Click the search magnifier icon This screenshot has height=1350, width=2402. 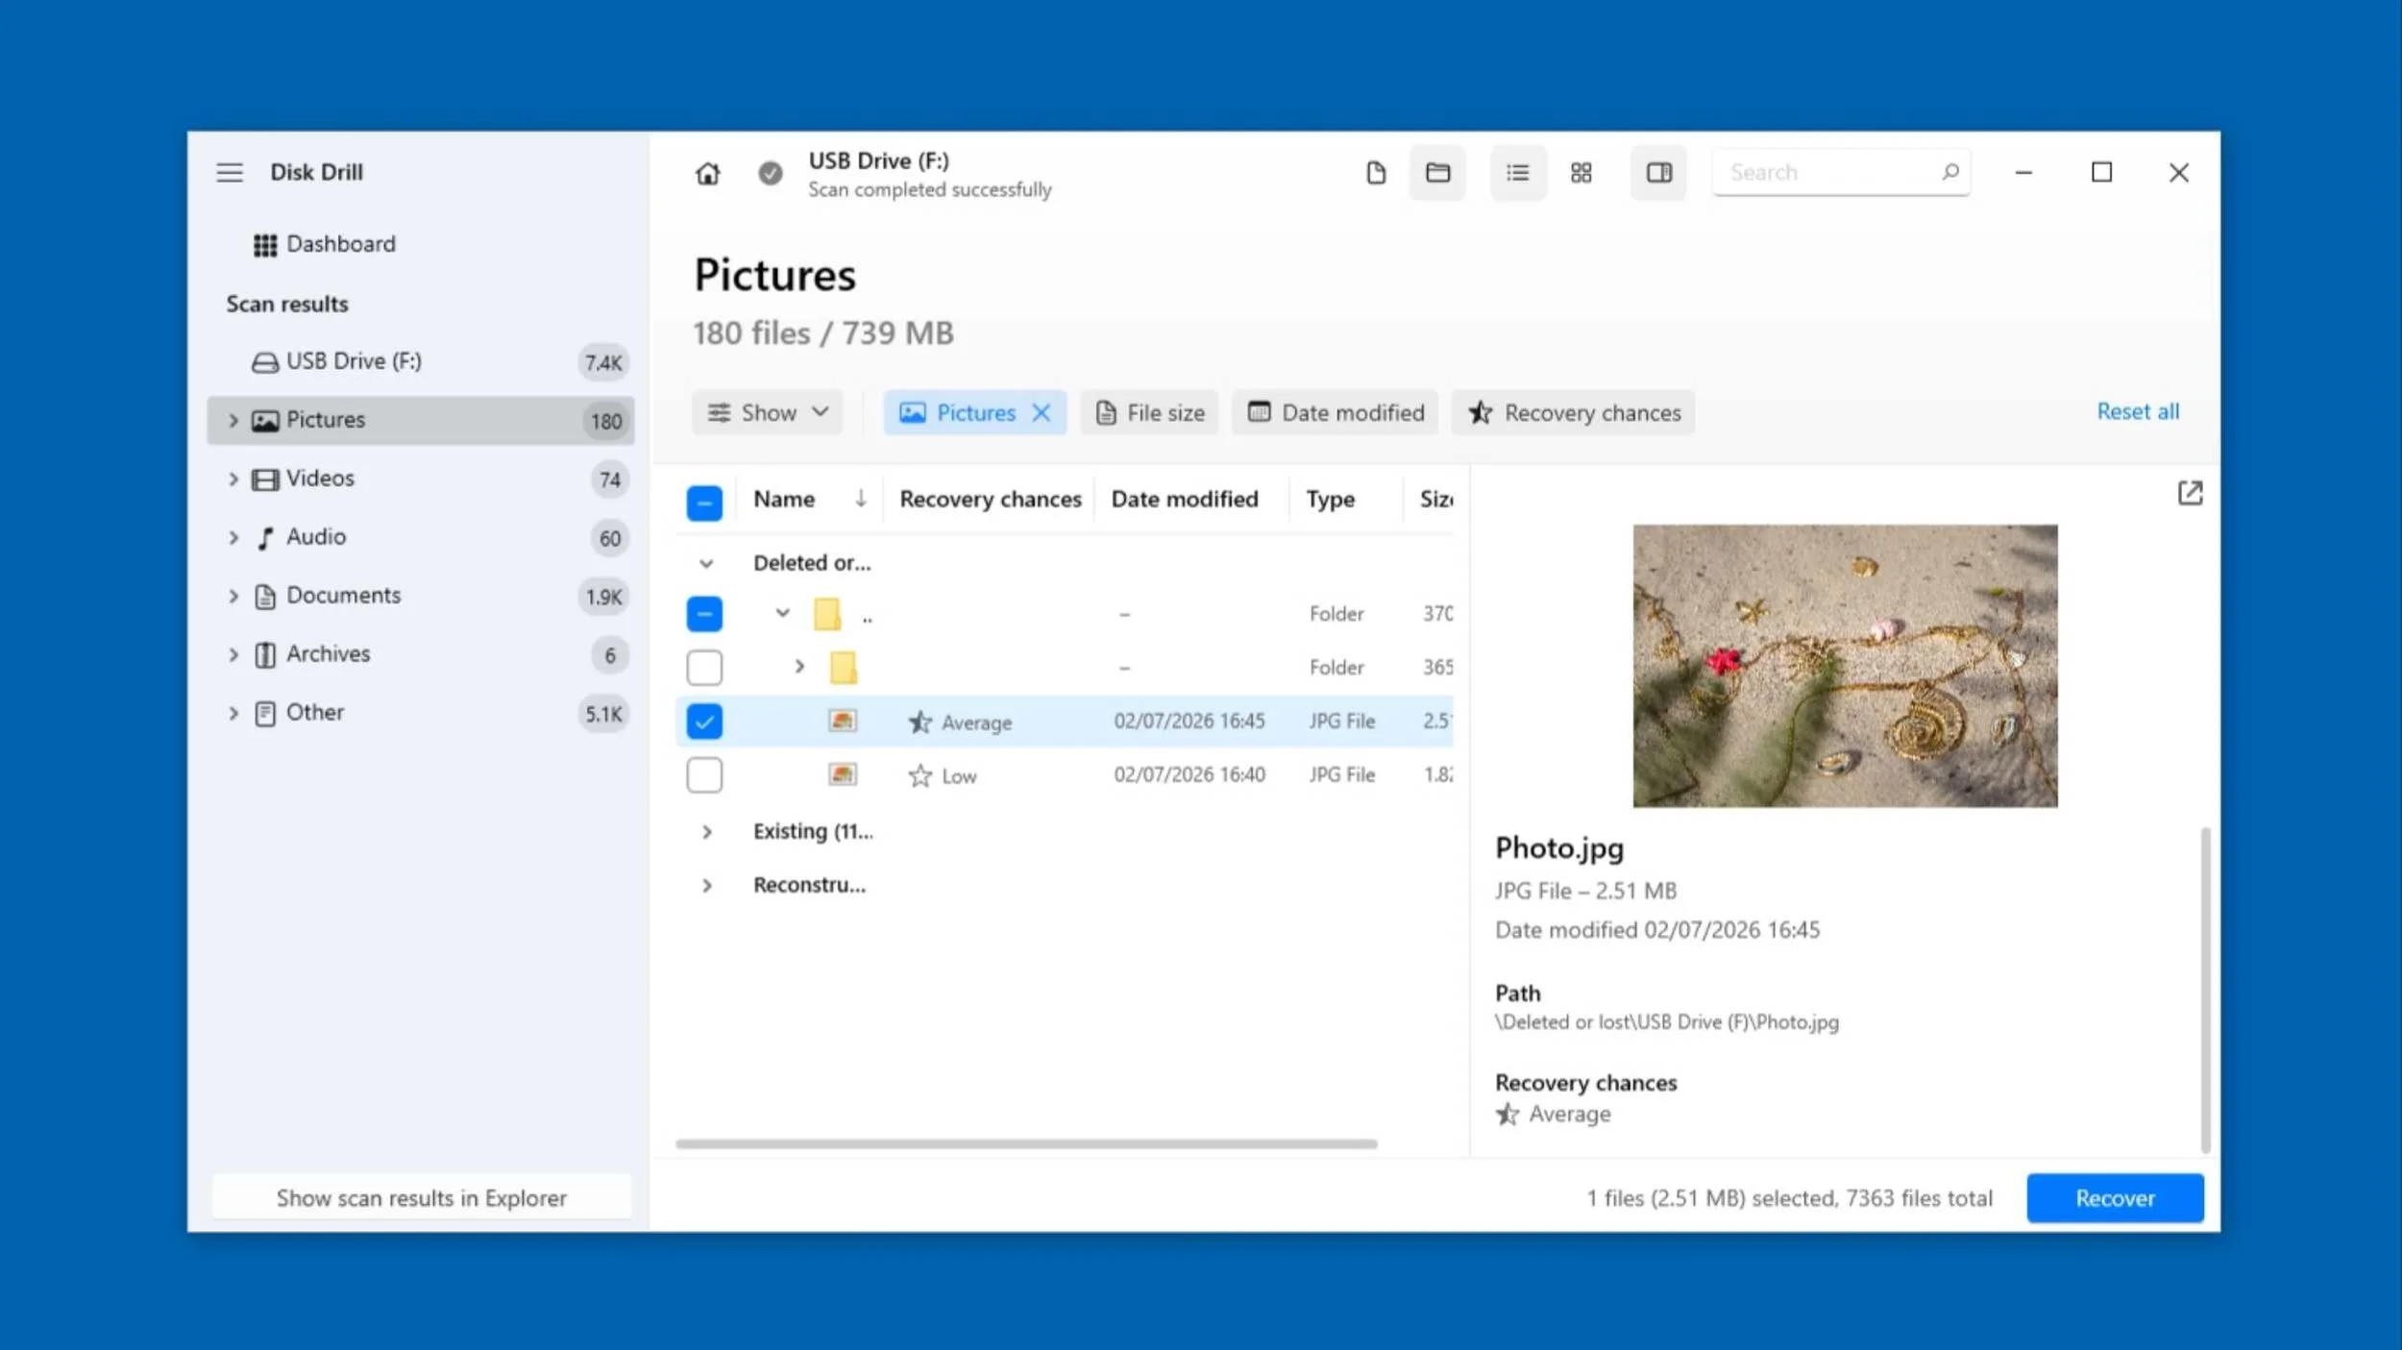click(1950, 172)
